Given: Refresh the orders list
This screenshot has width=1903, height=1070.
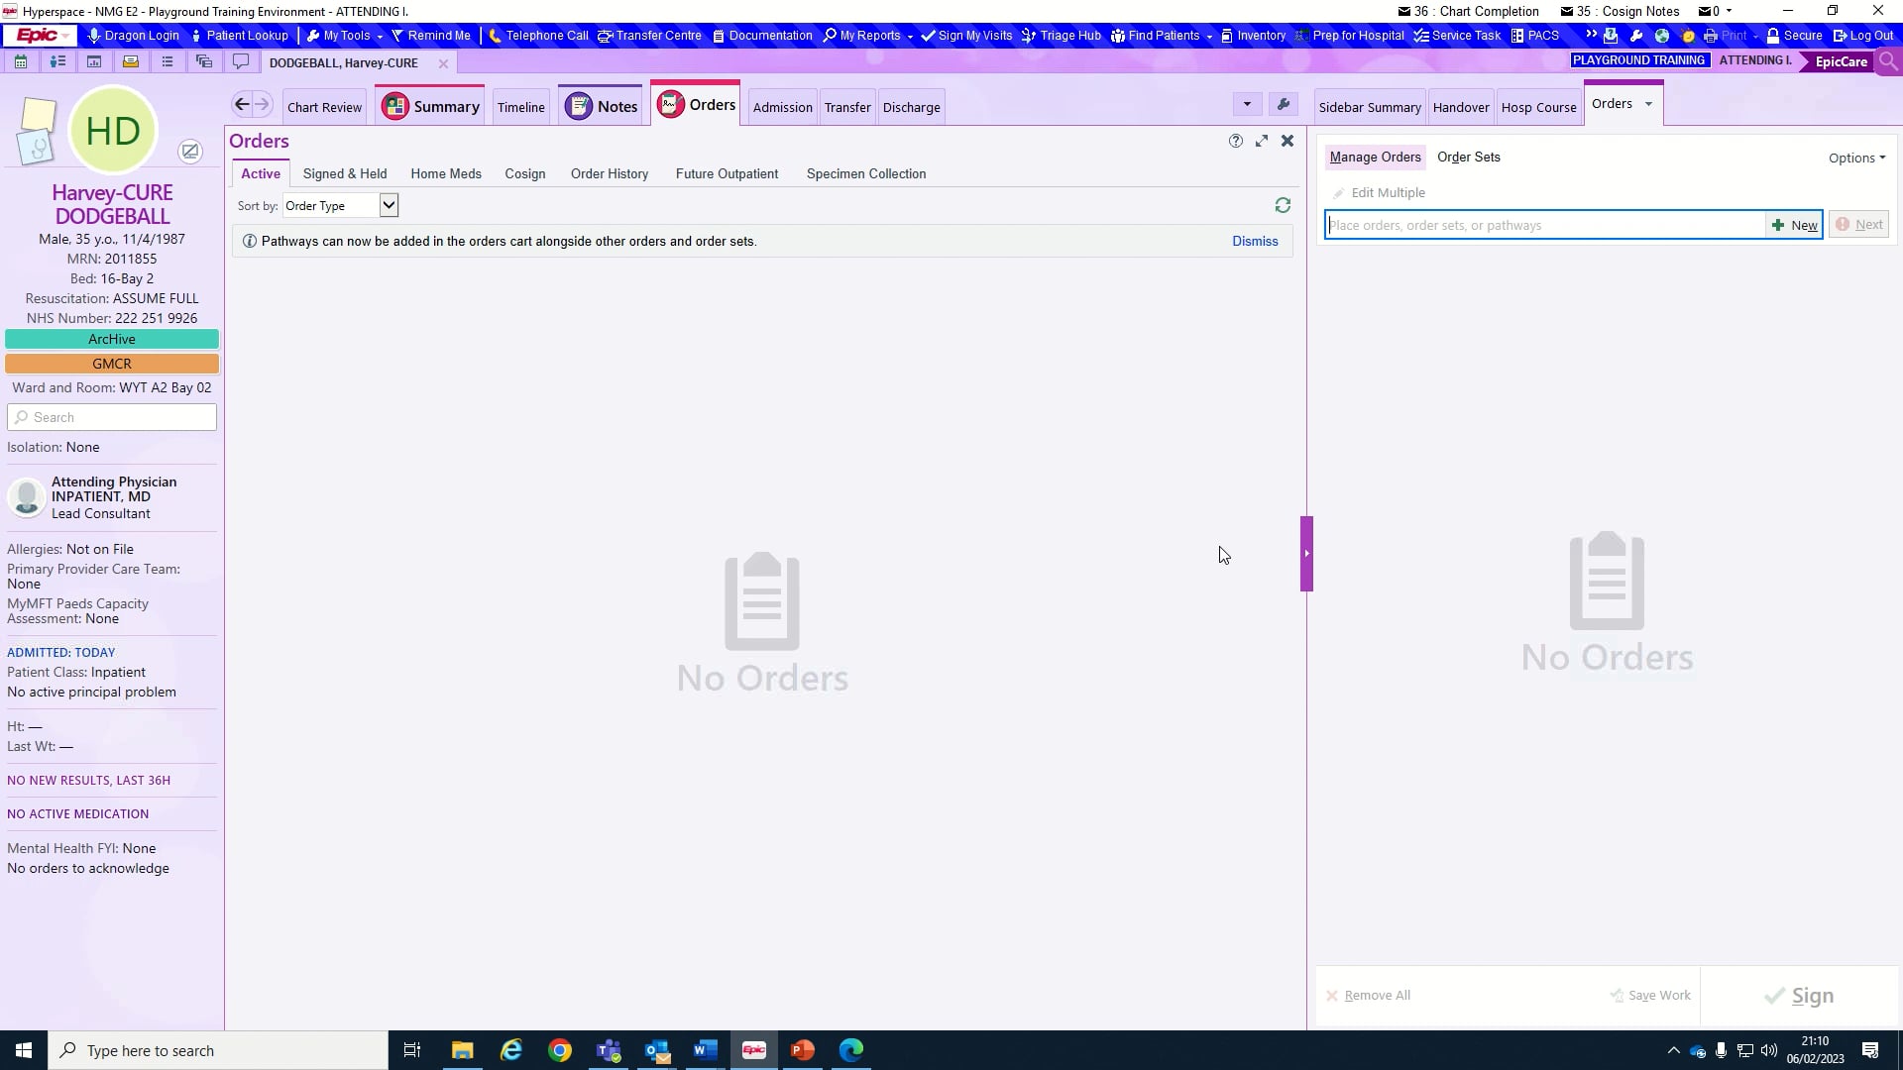Looking at the screenshot, I should point(1282,205).
